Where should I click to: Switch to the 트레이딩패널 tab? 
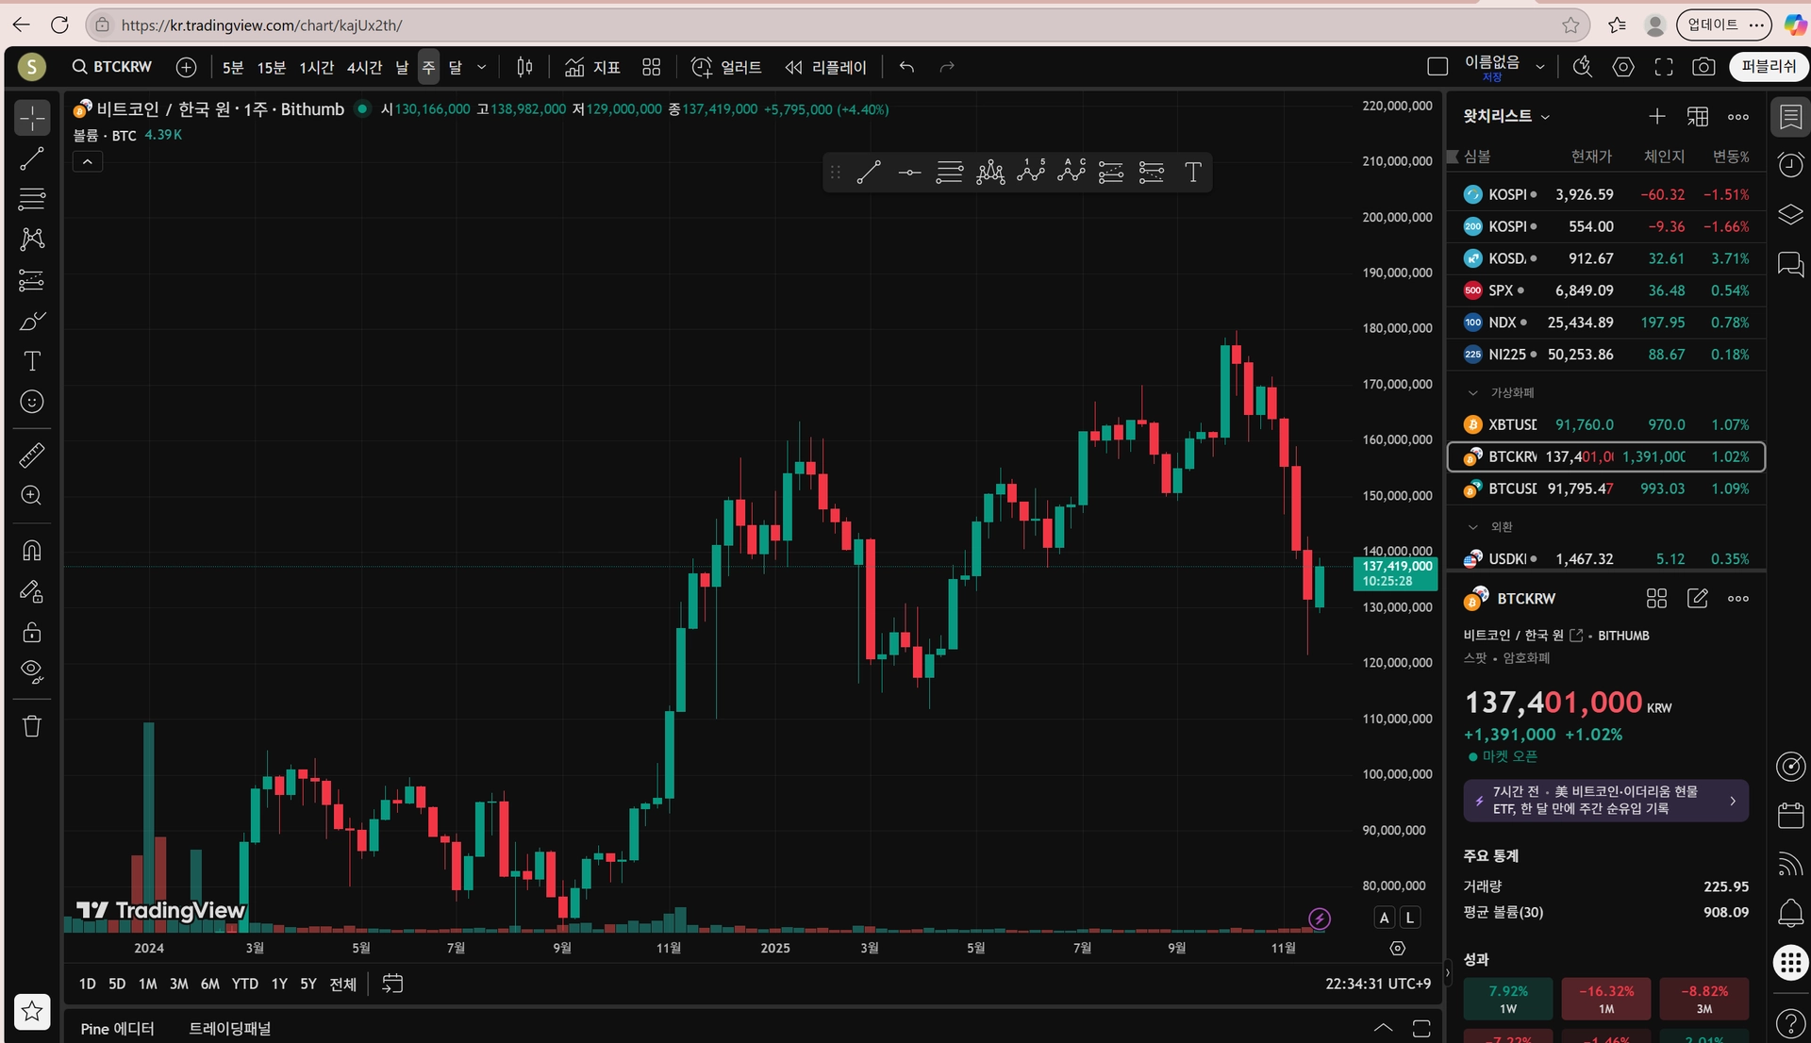click(x=229, y=1028)
